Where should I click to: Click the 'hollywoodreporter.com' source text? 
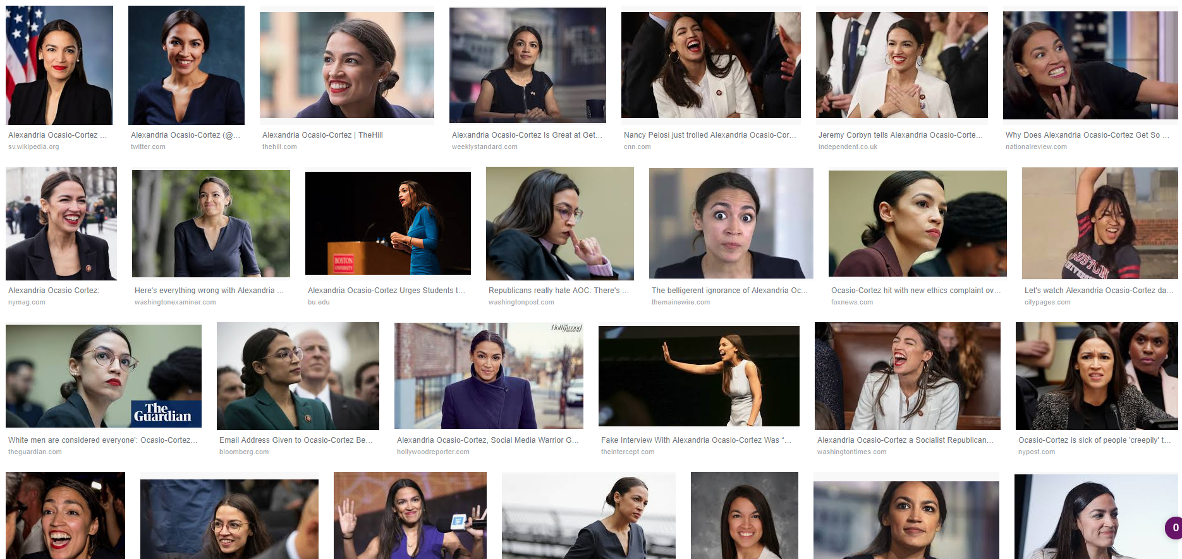[x=433, y=452]
